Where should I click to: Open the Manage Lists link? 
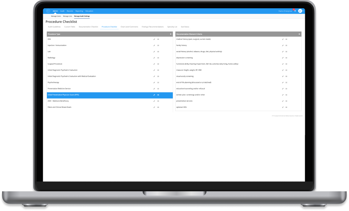click(67, 16)
